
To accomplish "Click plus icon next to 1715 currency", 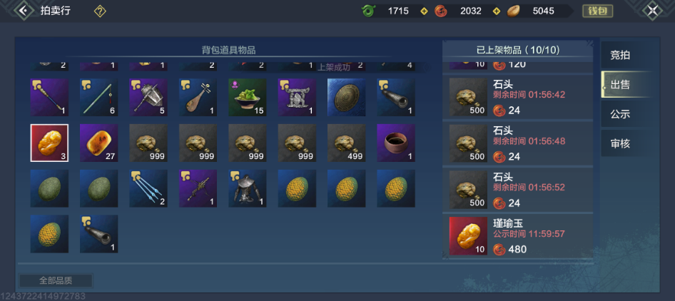I will pos(424,11).
